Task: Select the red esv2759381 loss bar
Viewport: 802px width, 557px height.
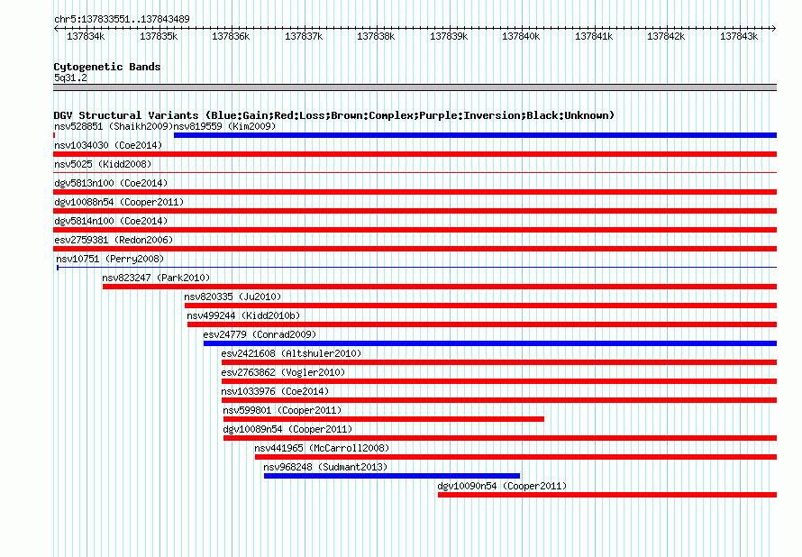Action: pos(415,249)
